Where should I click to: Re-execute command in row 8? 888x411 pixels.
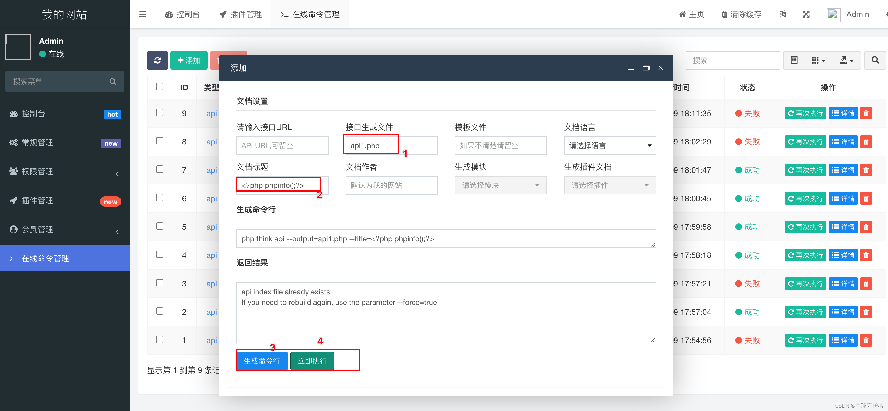tap(805, 142)
